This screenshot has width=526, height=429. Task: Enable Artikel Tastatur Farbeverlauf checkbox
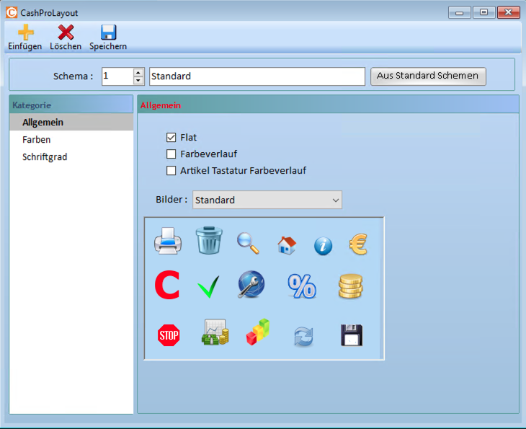pos(171,171)
